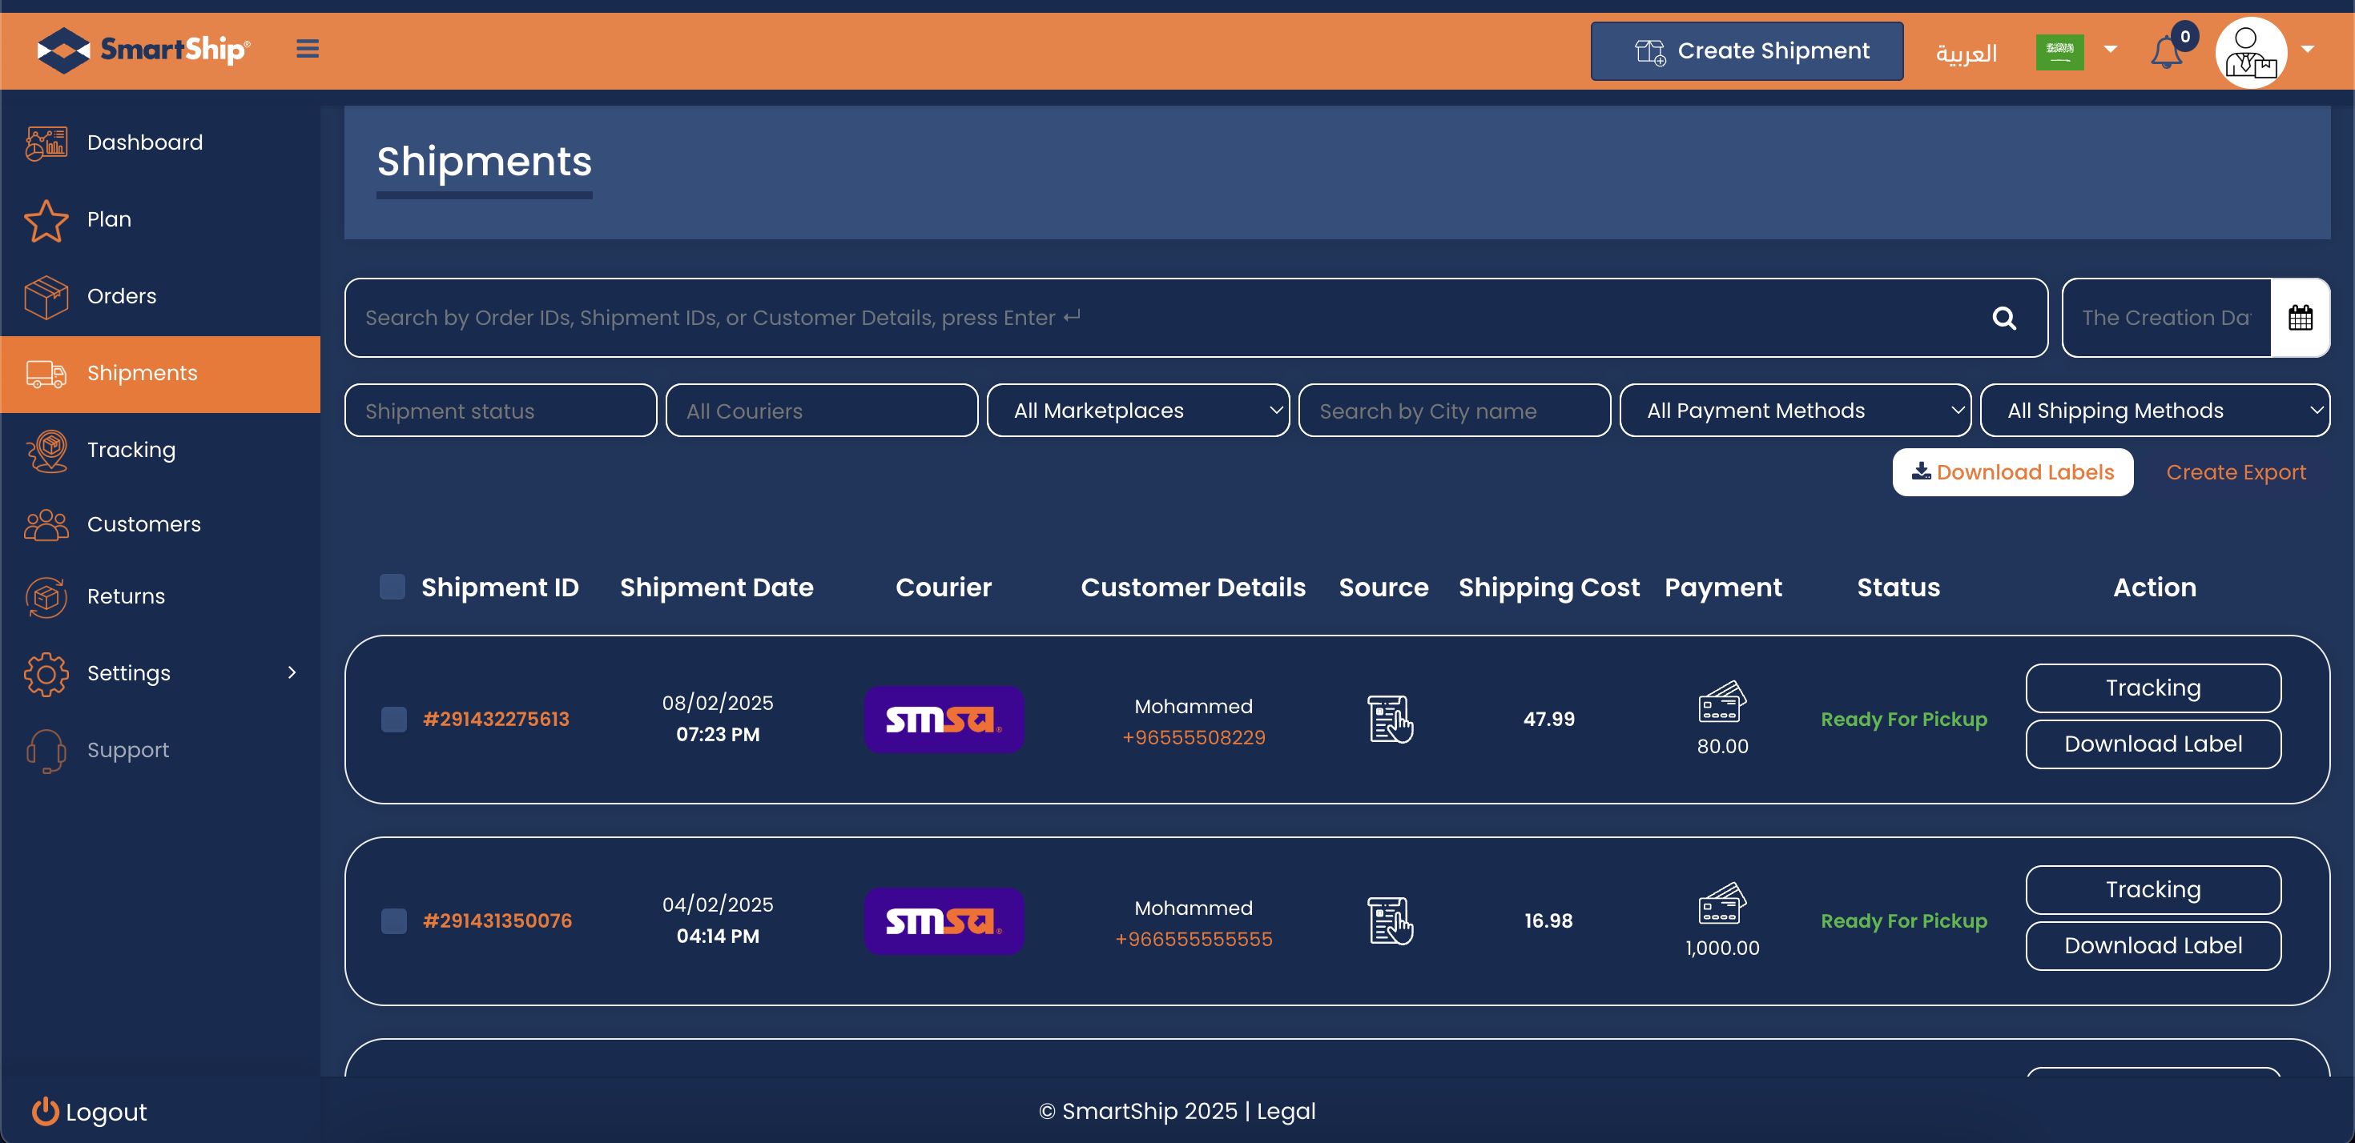Image resolution: width=2355 pixels, height=1143 pixels.
Task: Open Tracking in sidebar
Action: click(160, 450)
